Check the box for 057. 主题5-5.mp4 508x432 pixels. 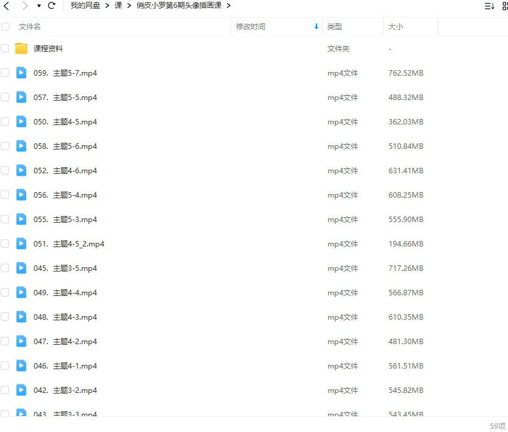pos(5,97)
